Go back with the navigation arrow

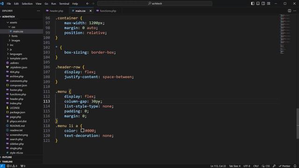coord(87,3)
